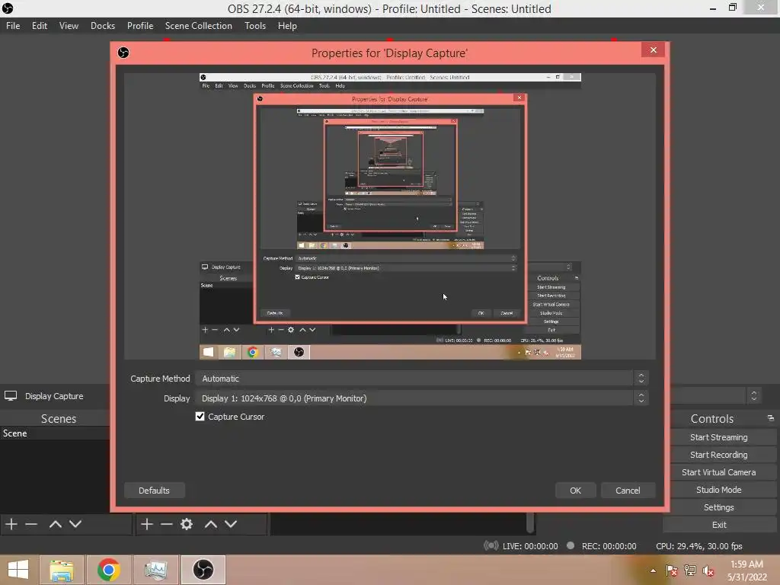Click the display capture preview area
Screen dimensions: 780x585
pyautogui.click(x=389, y=216)
